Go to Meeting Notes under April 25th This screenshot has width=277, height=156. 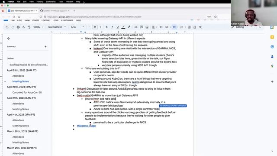[x=20, y=81]
